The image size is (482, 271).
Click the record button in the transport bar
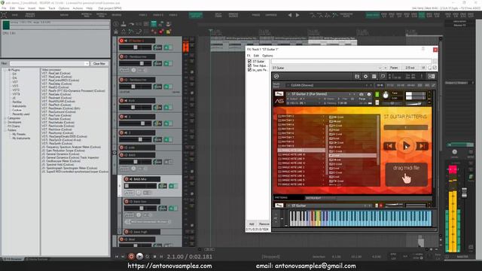click(x=131, y=257)
